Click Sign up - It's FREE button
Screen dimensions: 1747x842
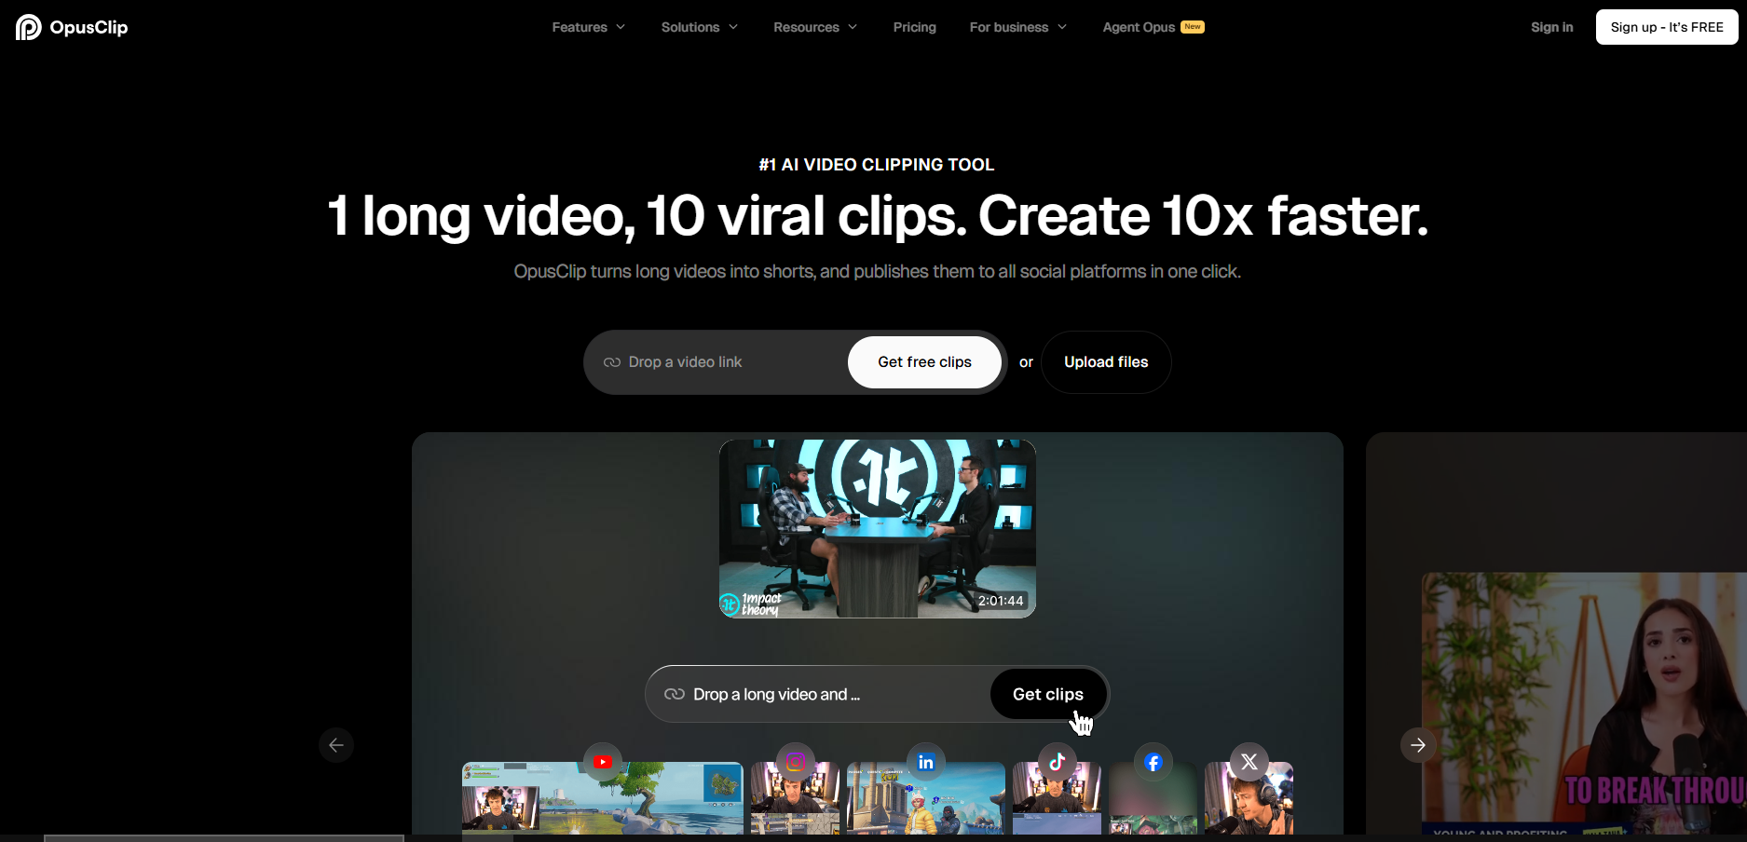point(1667,27)
